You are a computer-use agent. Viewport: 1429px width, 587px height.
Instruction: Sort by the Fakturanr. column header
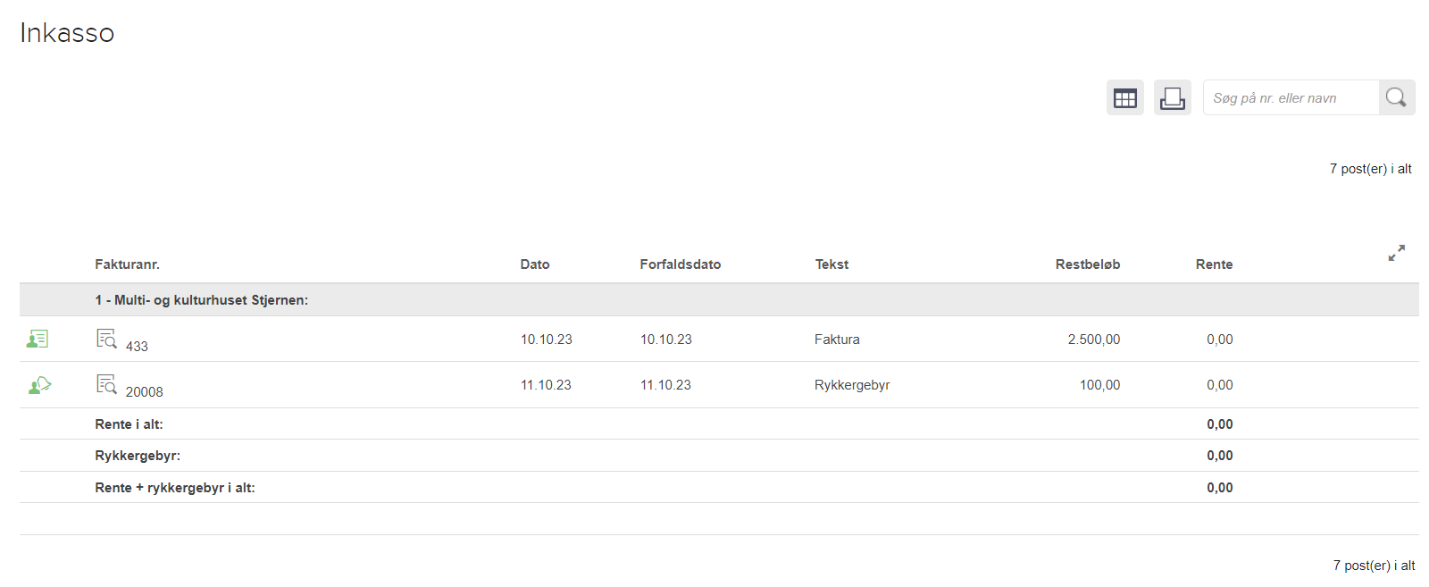[127, 264]
